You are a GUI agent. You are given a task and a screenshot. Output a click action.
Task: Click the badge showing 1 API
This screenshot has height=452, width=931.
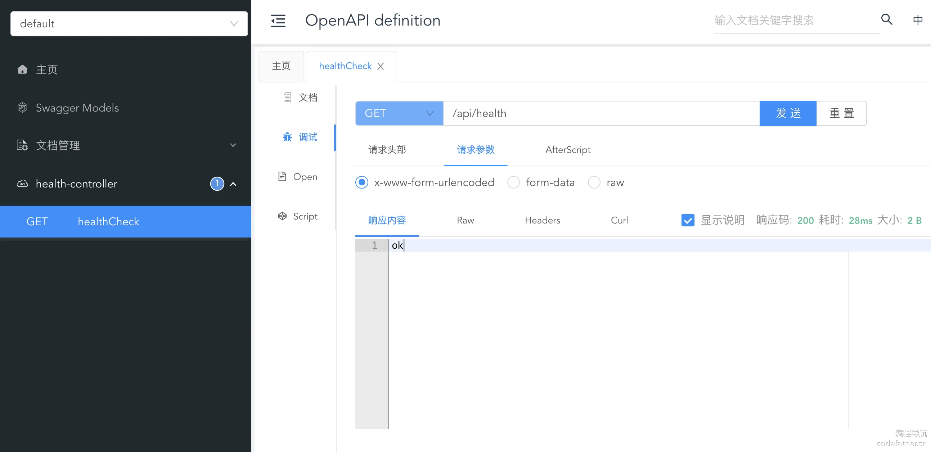pos(217,184)
